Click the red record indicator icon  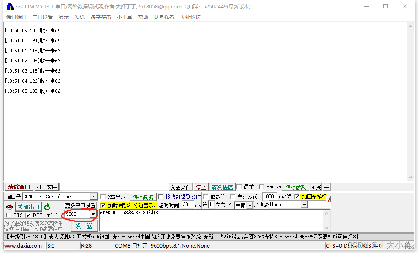(9, 207)
